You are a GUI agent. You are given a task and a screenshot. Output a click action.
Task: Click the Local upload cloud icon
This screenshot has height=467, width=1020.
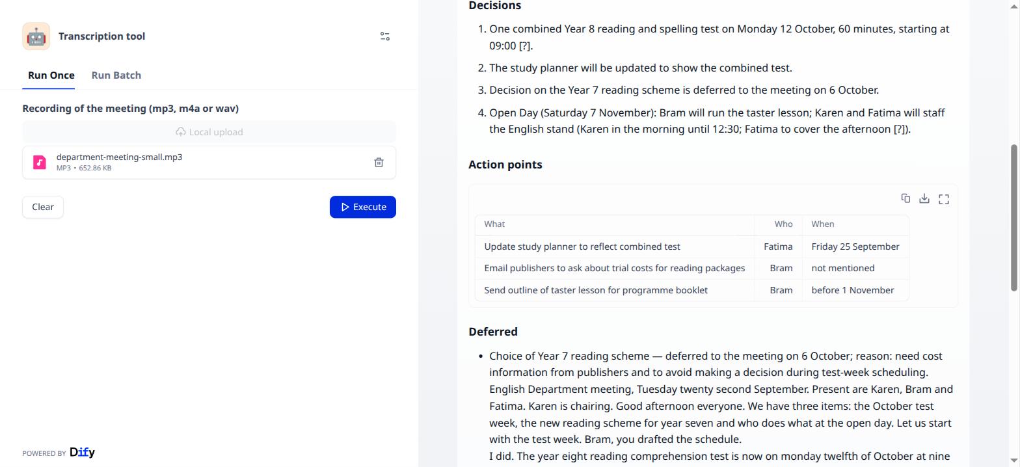coord(181,132)
